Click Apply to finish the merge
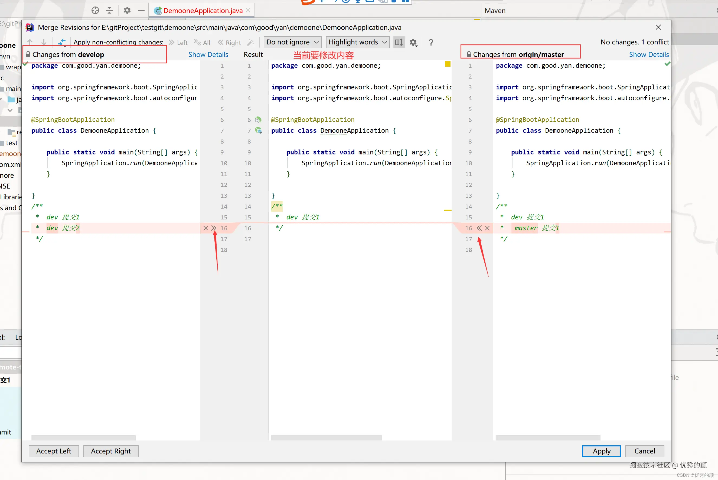This screenshot has height=480, width=718. pos(601,451)
